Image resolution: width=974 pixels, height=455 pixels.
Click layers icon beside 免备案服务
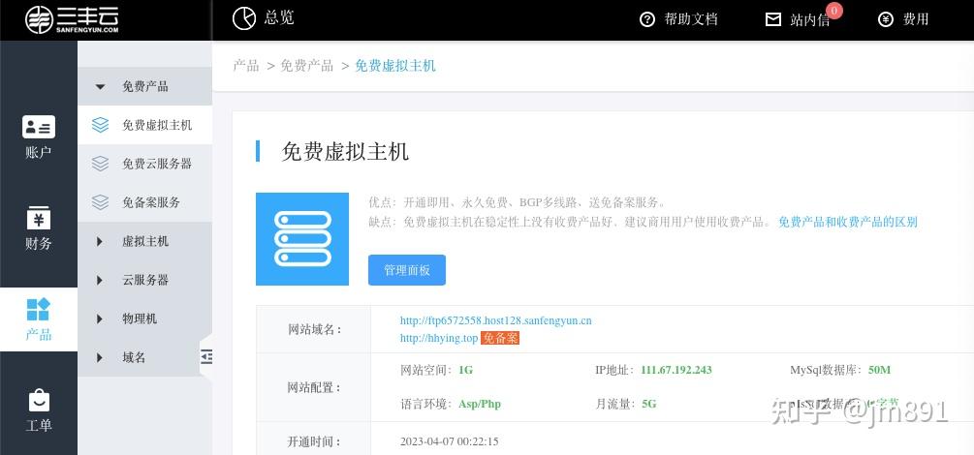[x=100, y=201]
